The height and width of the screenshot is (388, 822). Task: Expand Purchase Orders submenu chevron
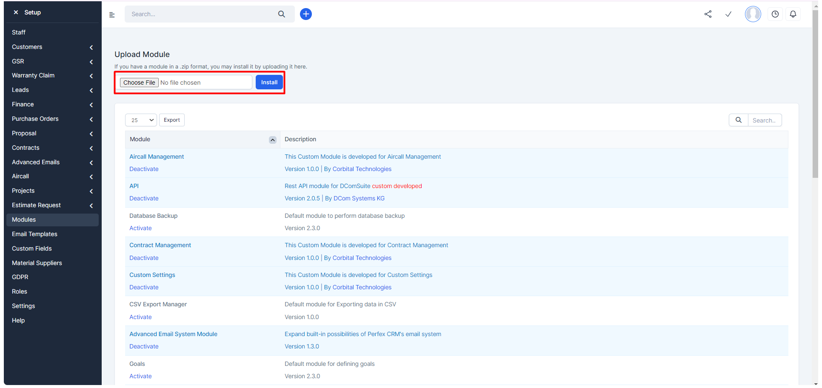pyautogui.click(x=91, y=119)
